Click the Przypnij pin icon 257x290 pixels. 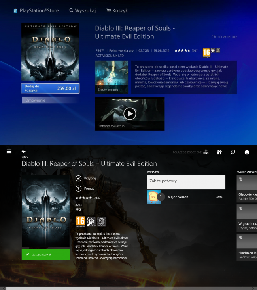pyautogui.click(x=79, y=179)
